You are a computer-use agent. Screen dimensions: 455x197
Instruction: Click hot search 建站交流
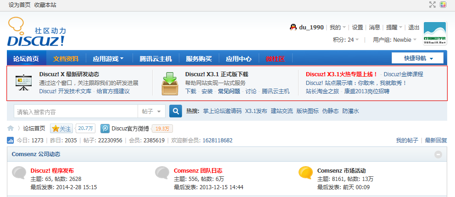coord(282,111)
